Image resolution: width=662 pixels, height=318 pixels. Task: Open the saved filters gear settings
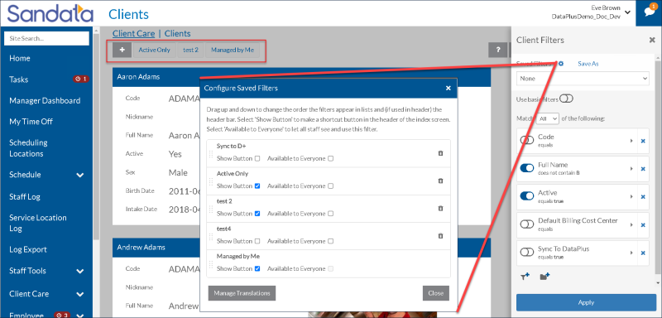pos(561,64)
